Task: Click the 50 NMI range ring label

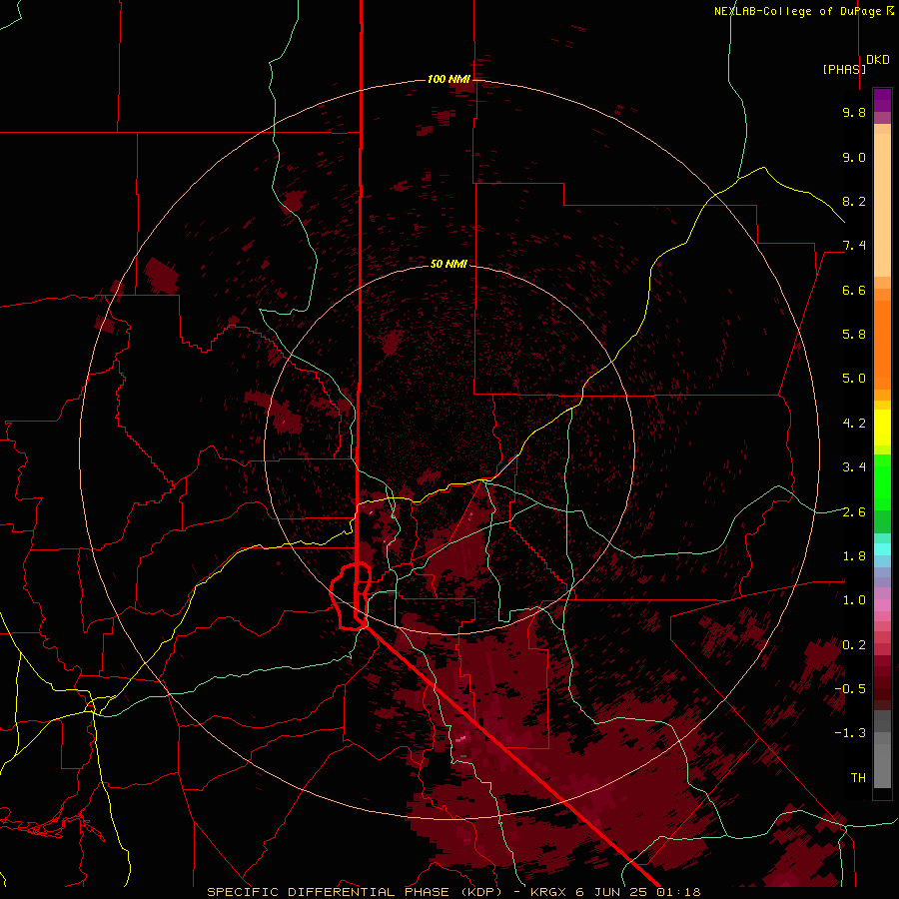Action: tap(449, 264)
